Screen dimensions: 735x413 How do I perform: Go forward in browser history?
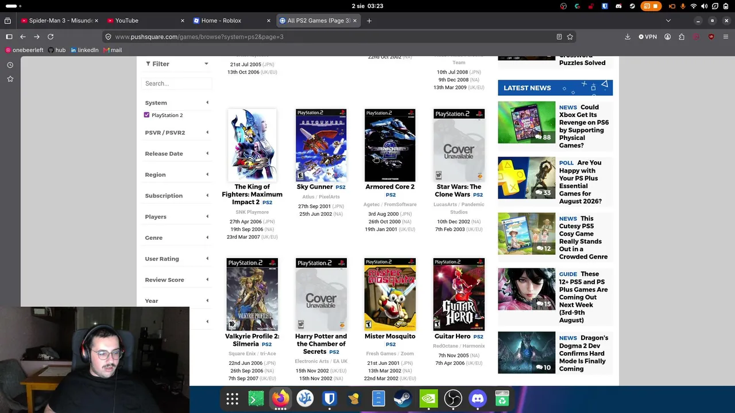coord(37,37)
